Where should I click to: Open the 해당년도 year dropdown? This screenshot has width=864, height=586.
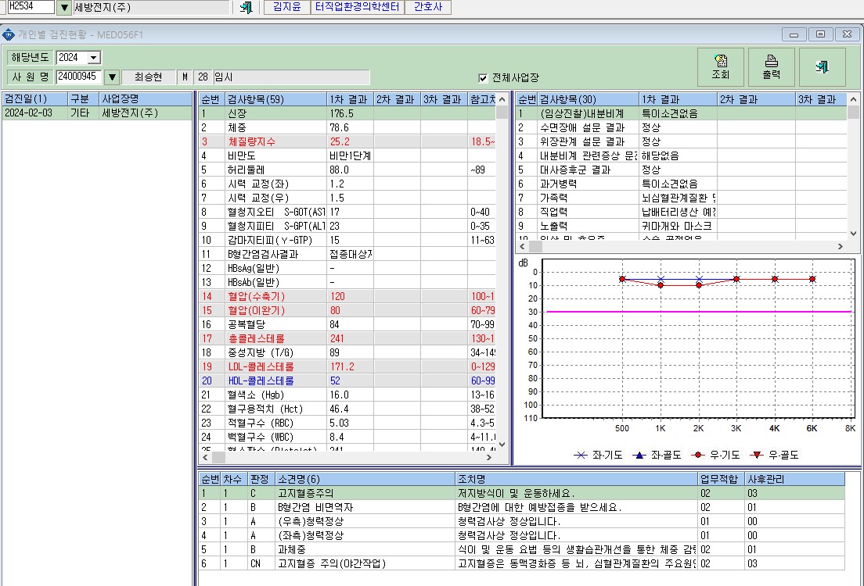(x=94, y=57)
